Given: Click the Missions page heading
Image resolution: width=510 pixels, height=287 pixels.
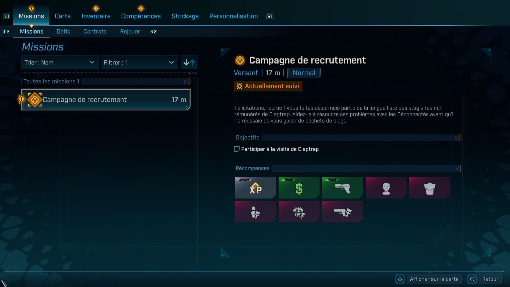Looking at the screenshot, I should pos(42,47).
